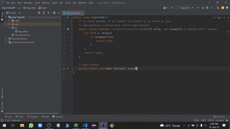Hide the Project tool window

pos(59,13)
